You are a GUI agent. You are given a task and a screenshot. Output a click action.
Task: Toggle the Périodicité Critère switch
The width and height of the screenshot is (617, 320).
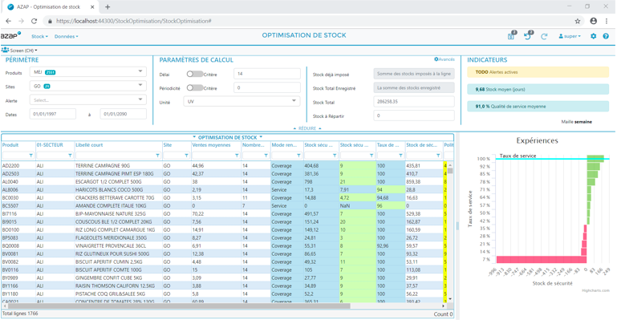[194, 87]
